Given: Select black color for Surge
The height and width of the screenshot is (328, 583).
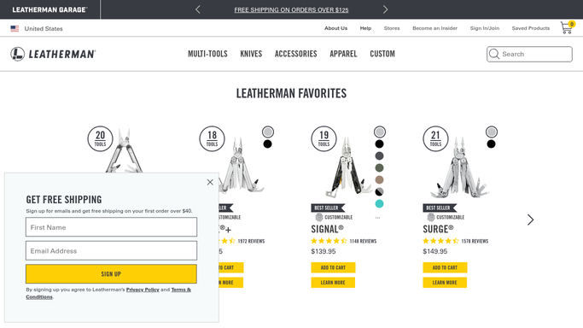Looking at the screenshot, I should [491, 143].
